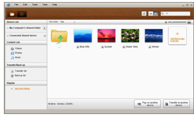Click the Backup list icon

(12, 76)
